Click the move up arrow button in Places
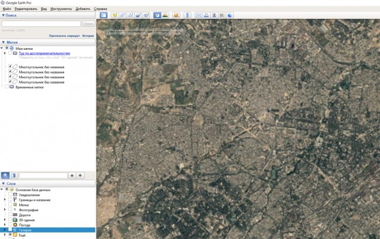Viewport: 380px width, 239px height. tap(72, 176)
